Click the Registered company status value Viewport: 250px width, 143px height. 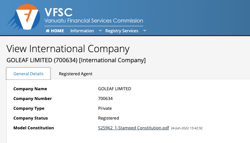click(109, 118)
